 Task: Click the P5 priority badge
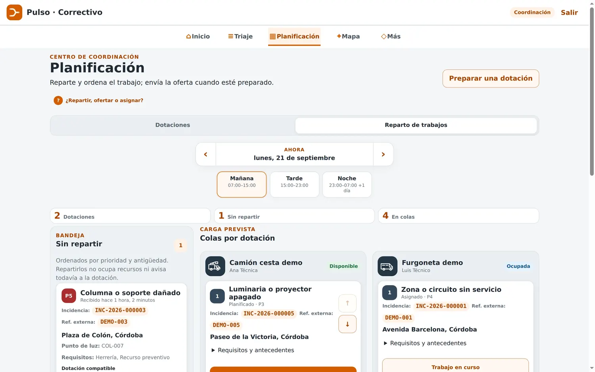pyautogui.click(x=69, y=296)
